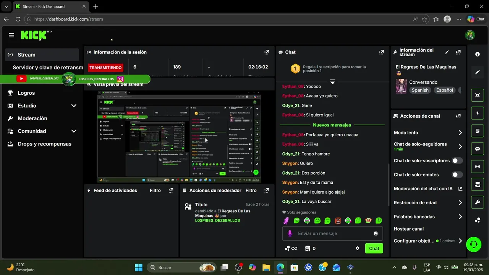Image resolution: width=489 pixels, height=275 pixels.
Task: Open the emoji picker smiley in chat input
Action: click(376, 233)
